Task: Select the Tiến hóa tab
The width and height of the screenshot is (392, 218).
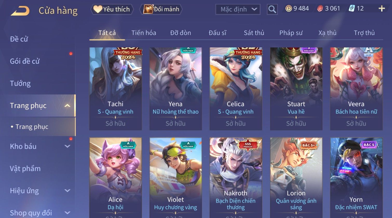Action: (144, 33)
